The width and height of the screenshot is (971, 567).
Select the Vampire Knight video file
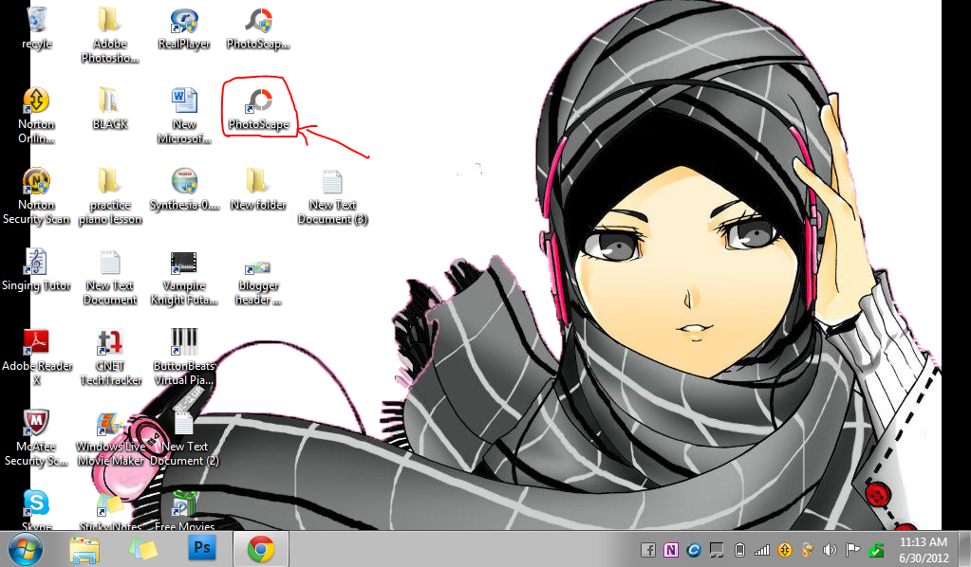(x=184, y=277)
